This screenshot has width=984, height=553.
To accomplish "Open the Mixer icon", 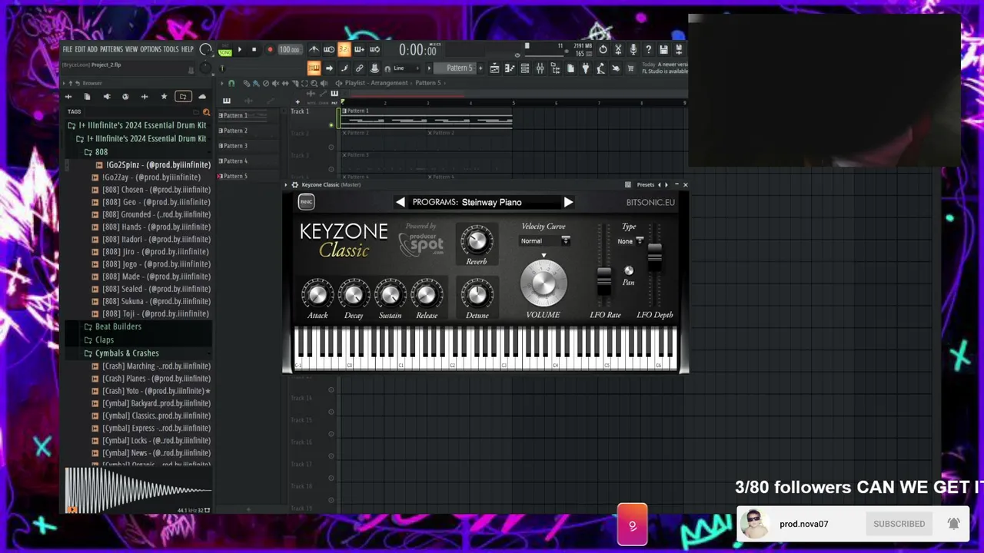I will tap(540, 68).
